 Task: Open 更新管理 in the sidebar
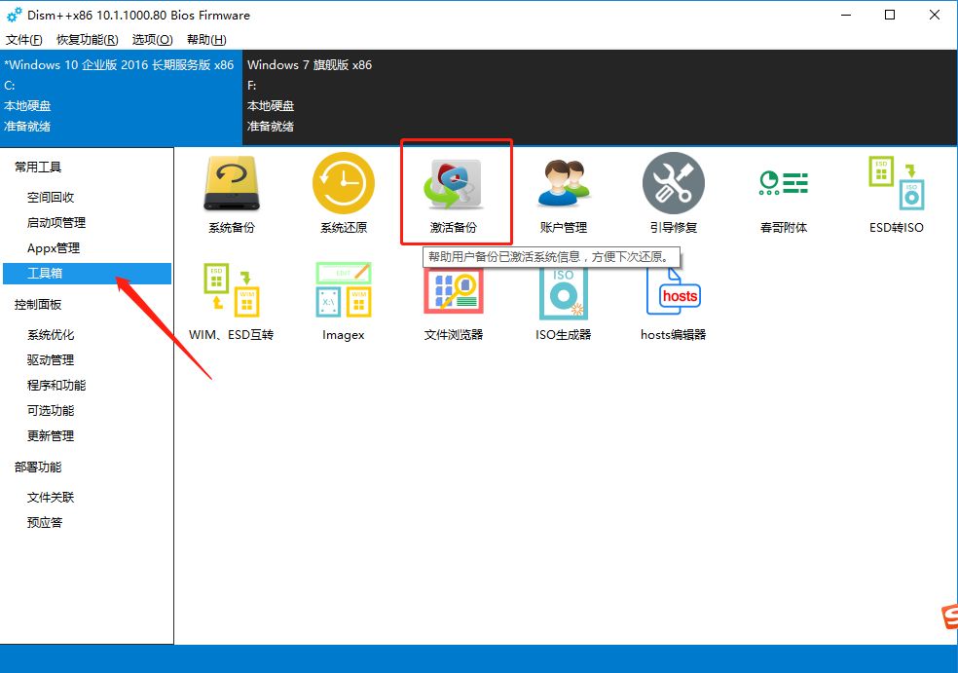(50, 435)
